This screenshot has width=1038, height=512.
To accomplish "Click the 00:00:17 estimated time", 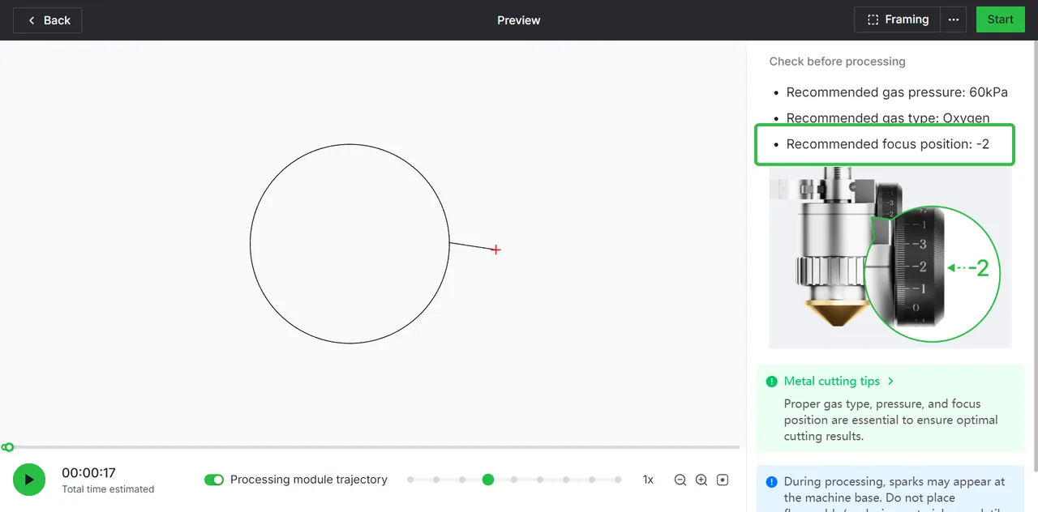I will coord(89,472).
